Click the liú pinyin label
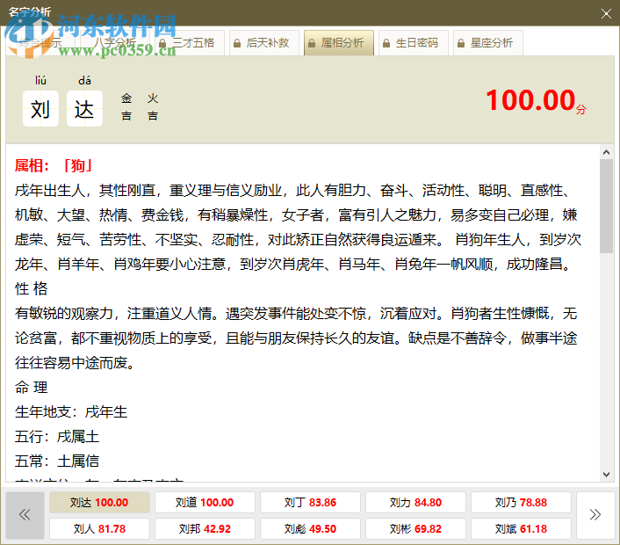 coord(40,80)
